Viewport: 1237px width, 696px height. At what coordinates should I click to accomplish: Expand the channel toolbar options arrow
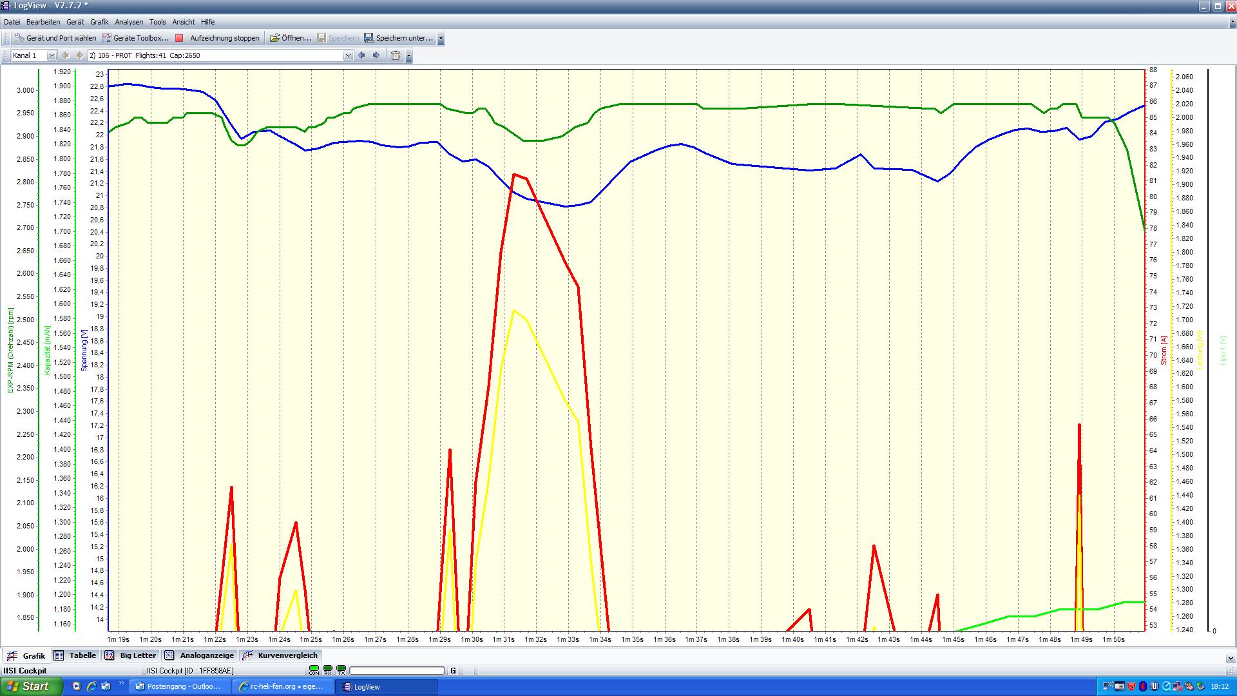[x=408, y=56]
